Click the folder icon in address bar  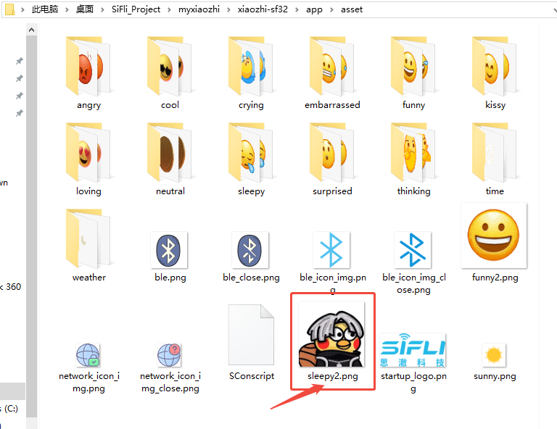tap(9, 9)
